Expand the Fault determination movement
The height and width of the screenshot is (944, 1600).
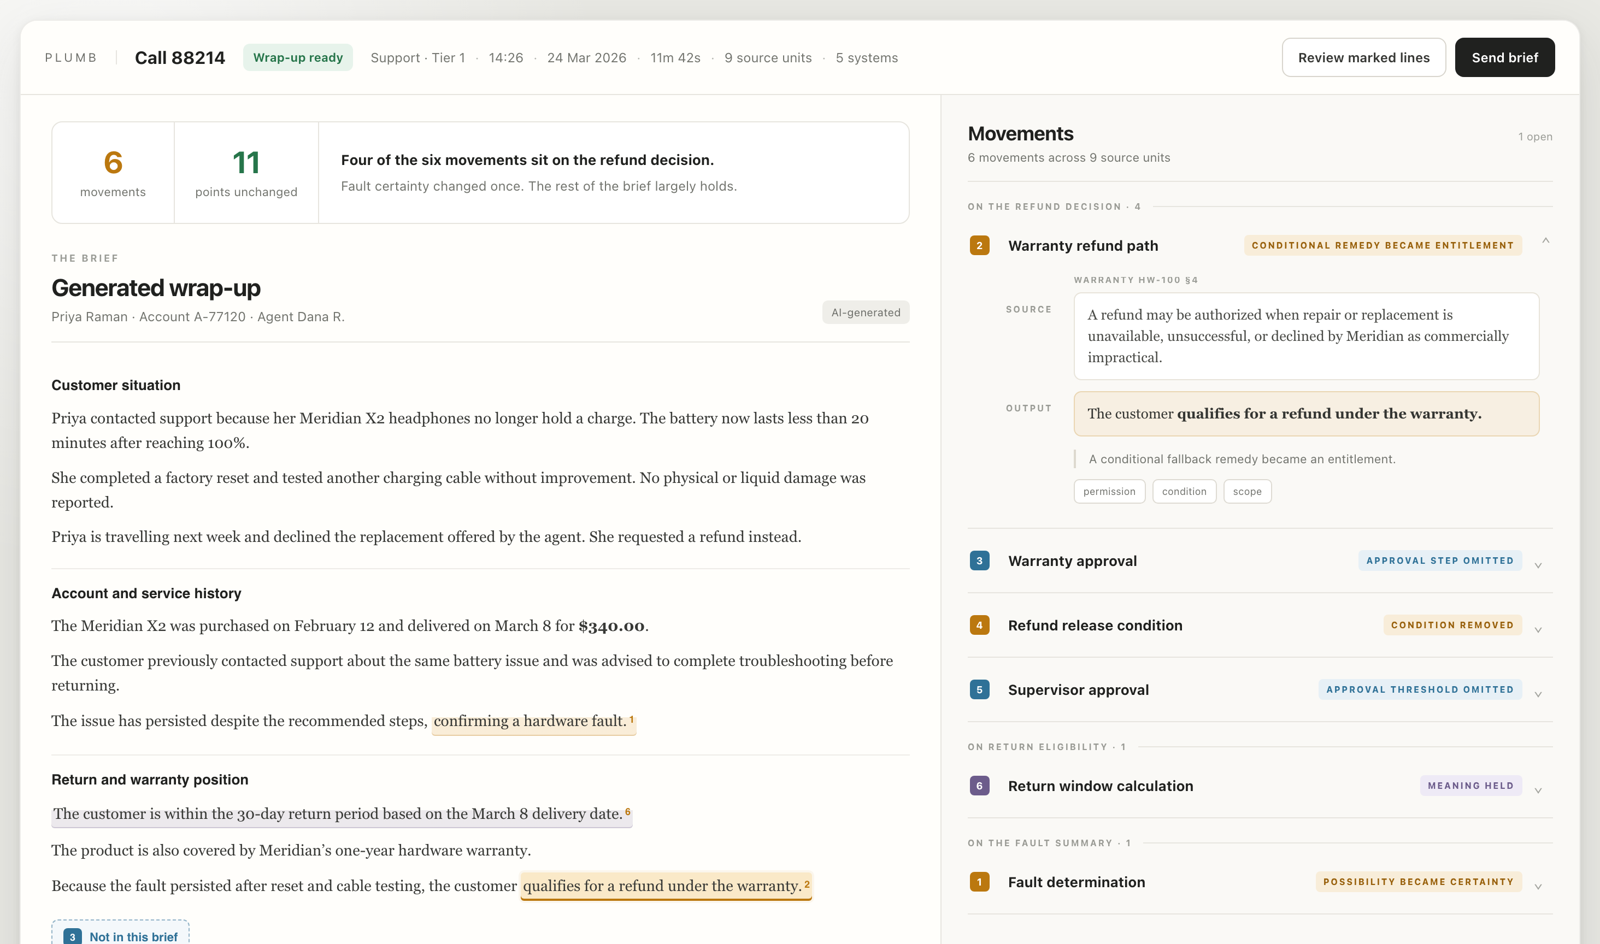tap(1538, 886)
